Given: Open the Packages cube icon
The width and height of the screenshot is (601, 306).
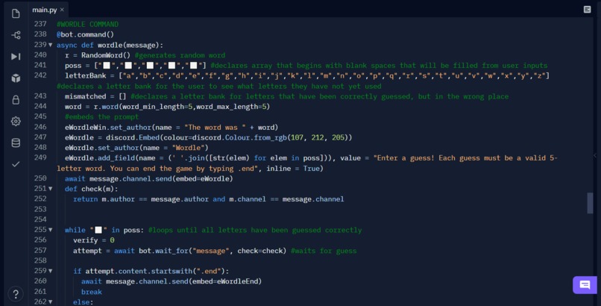Looking at the screenshot, I should point(16,78).
